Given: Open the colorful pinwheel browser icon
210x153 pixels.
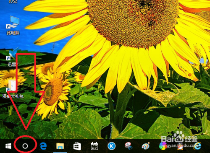Looking at the screenshot, I should click(x=163, y=146).
